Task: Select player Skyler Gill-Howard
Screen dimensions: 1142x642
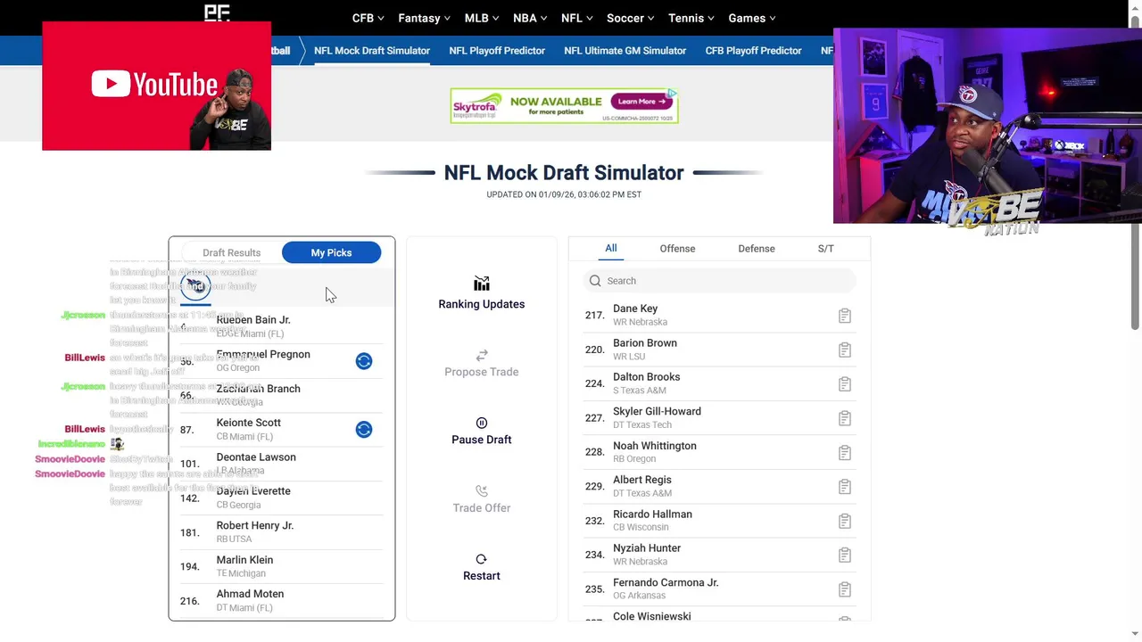Action: pyautogui.click(x=657, y=412)
